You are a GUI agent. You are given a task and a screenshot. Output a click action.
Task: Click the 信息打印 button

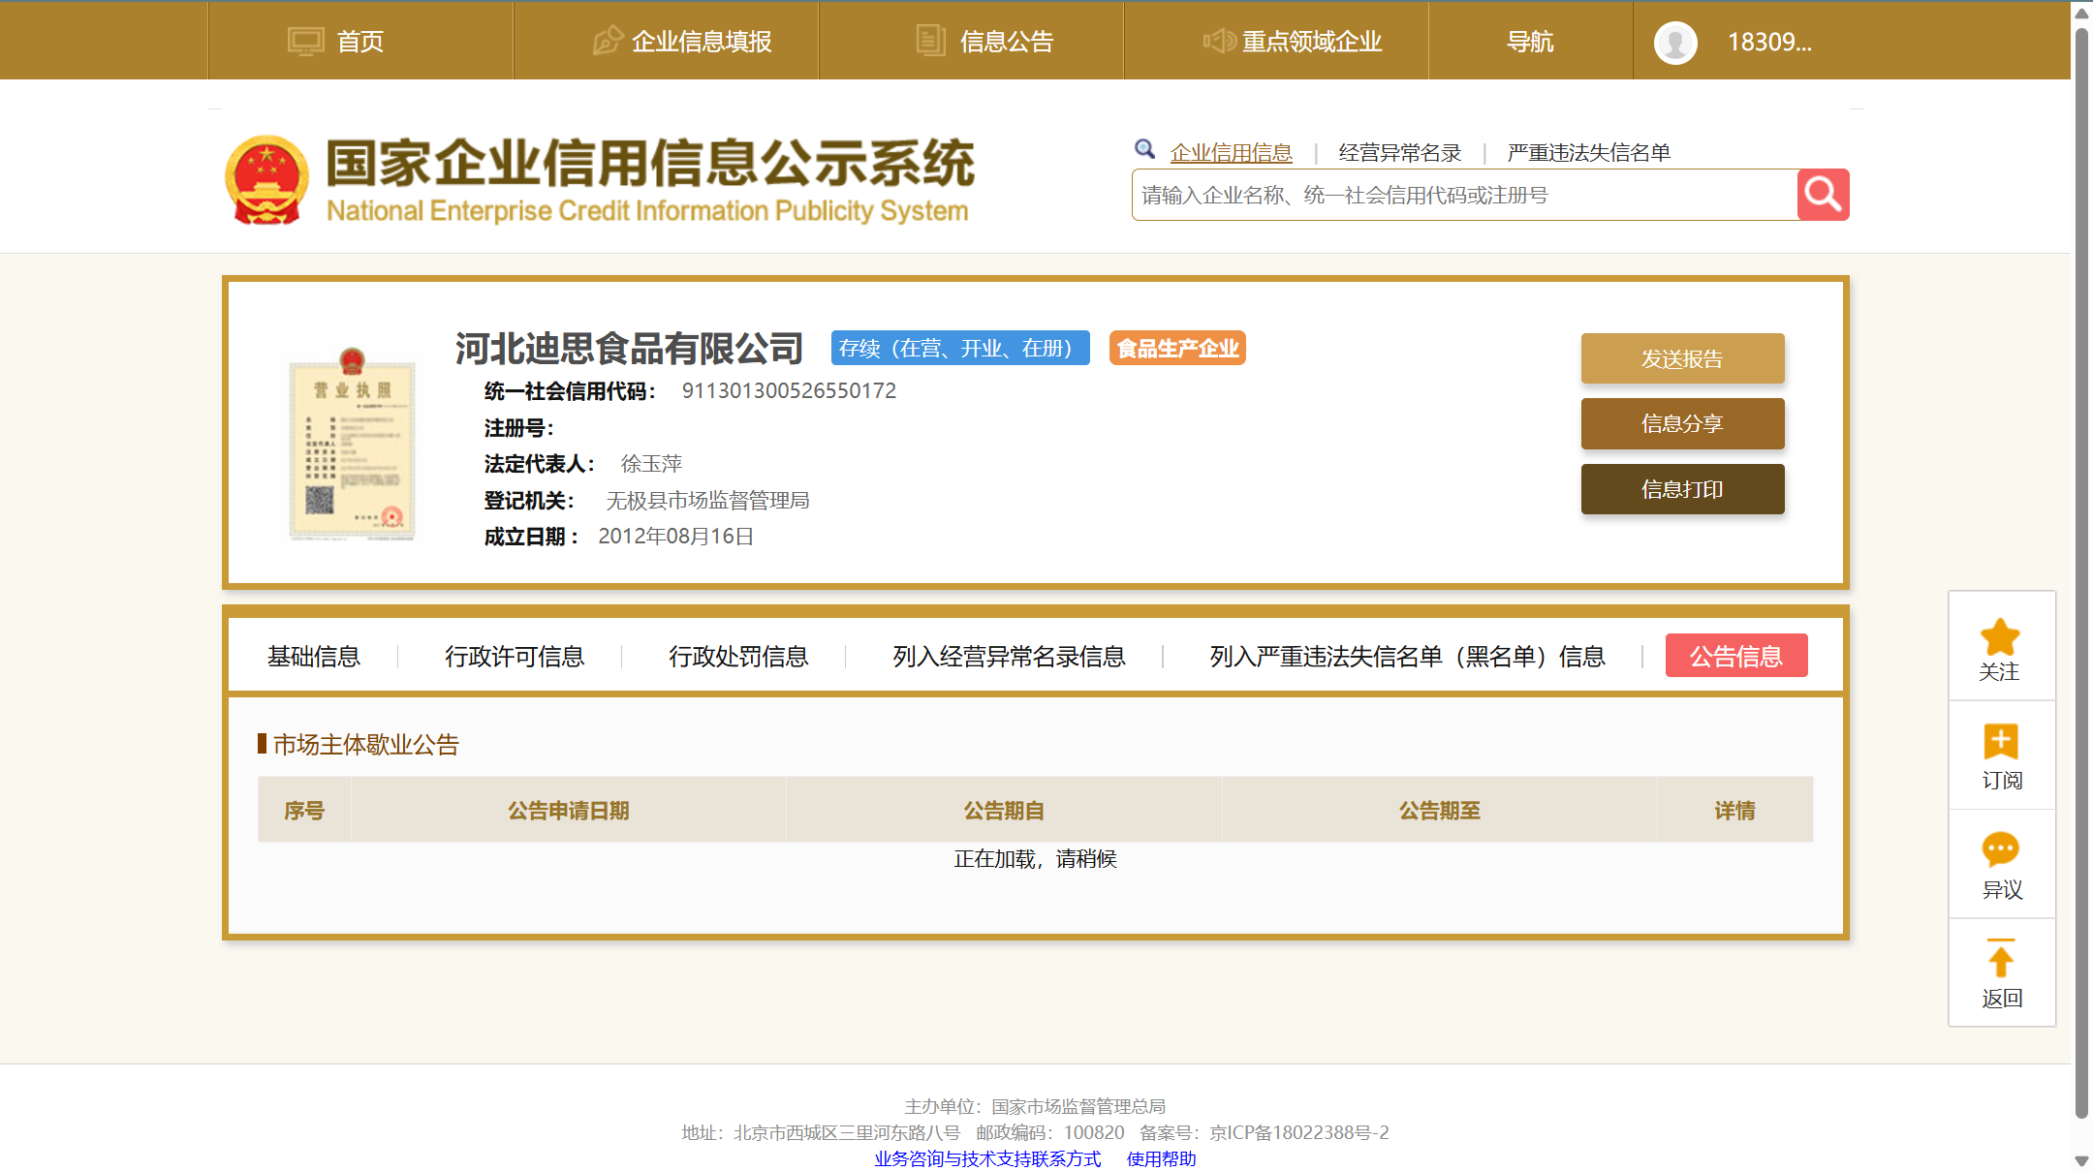[1682, 489]
